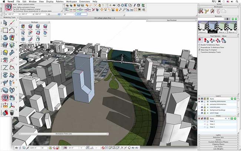
Task: Hide the modeling deformations layer
Action: (202, 102)
